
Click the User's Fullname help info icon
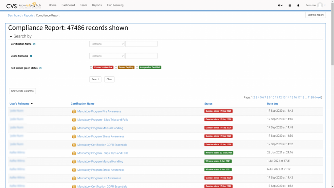(x=31, y=56)
